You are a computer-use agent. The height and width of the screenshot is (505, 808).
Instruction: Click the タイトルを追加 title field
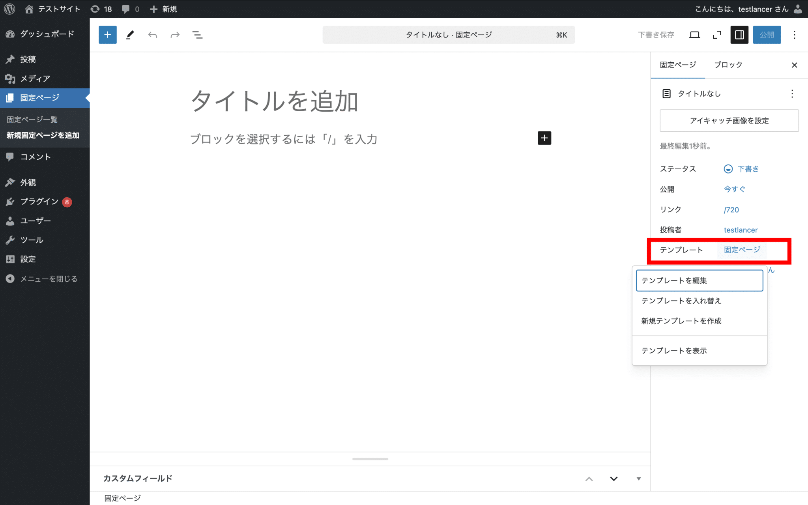[x=275, y=101]
